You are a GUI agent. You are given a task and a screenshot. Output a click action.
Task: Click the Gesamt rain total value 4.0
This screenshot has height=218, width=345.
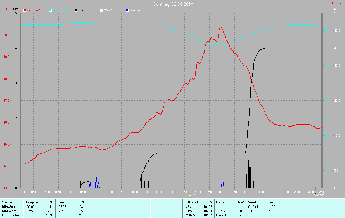coord(242,215)
